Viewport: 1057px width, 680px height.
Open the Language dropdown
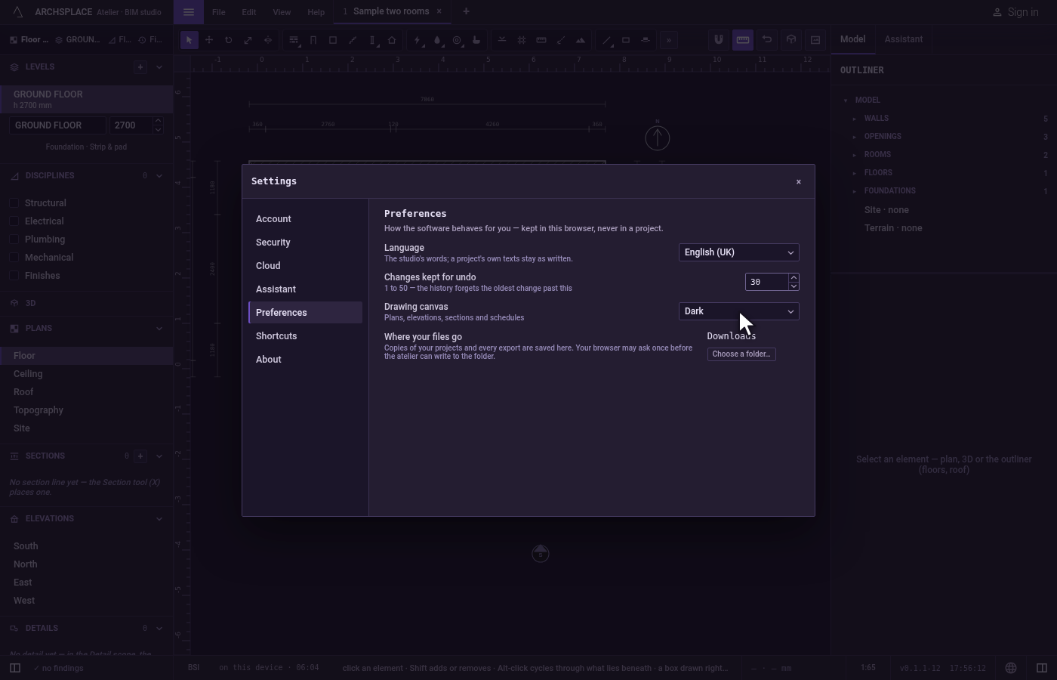coord(739,252)
